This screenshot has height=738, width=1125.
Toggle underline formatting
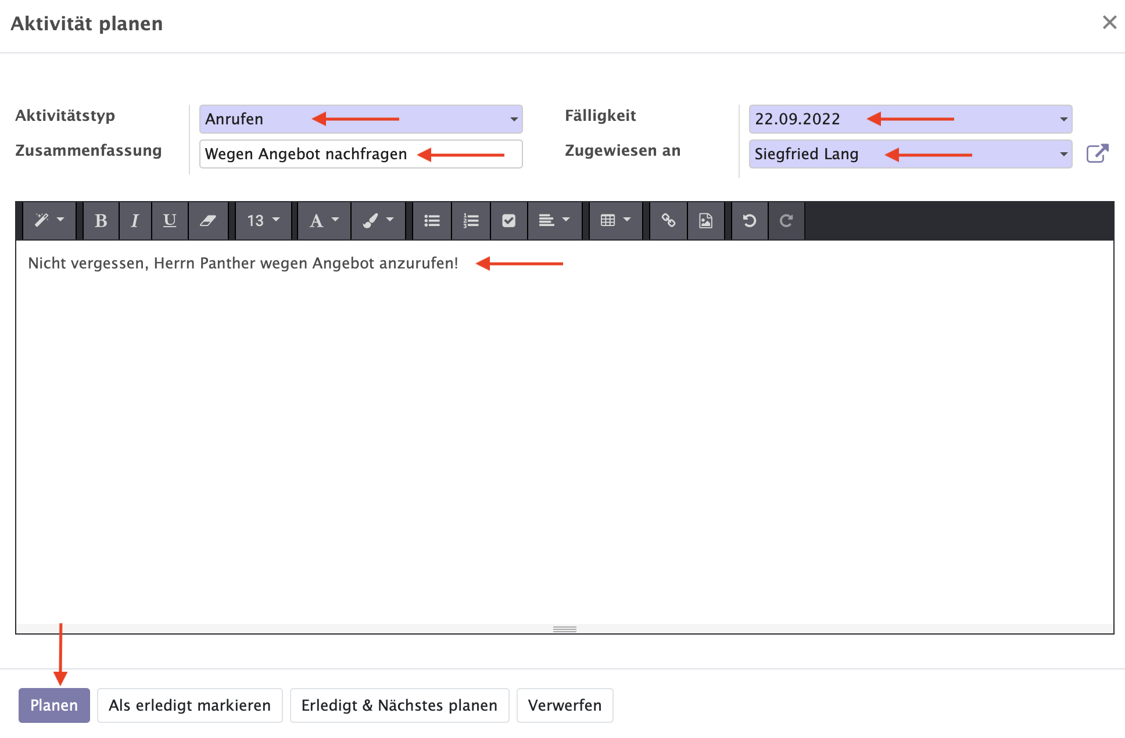click(170, 221)
